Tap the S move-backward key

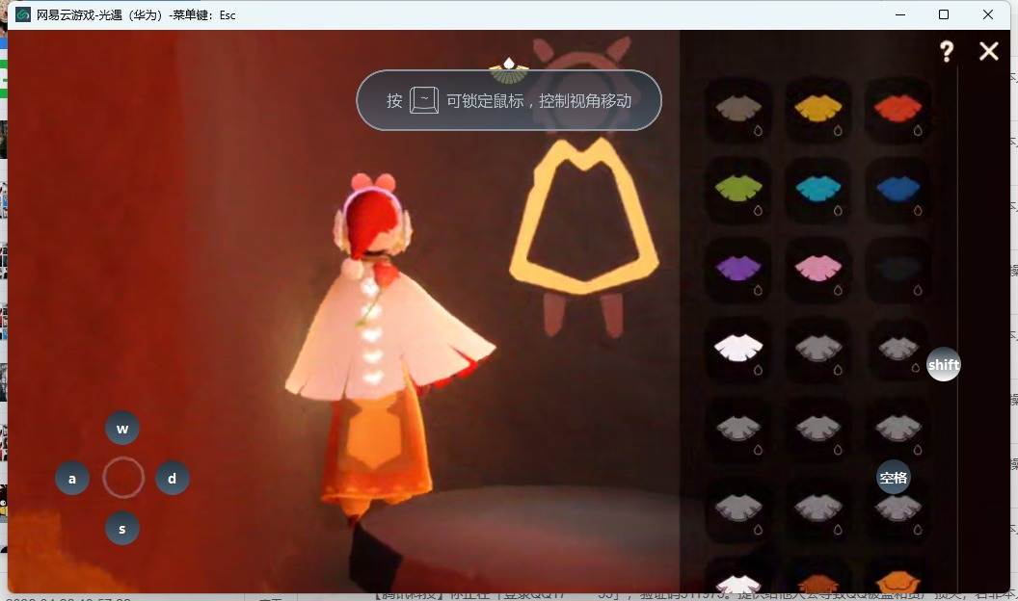click(x=122, y=529)
